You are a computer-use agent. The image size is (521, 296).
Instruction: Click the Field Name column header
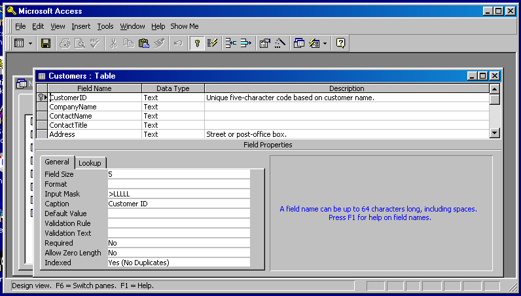coord(95,88)
